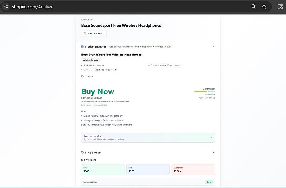Click the sidebar panel icon at top right

click(x=280, y=6)
